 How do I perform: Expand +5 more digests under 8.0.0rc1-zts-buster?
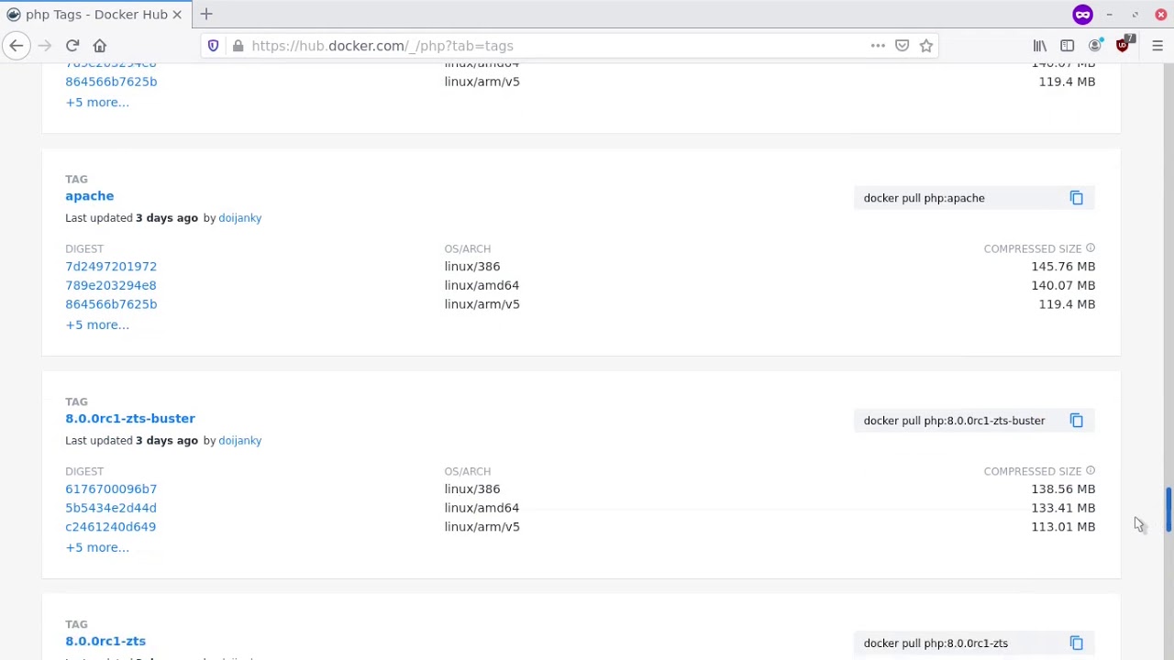(97, 547)
